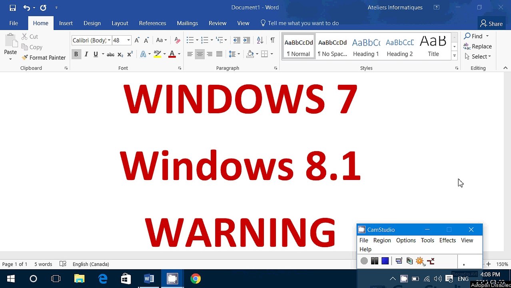The height and width of the screenshot is (288, 511).
Task: Apply the Normal style
Action: (x=299, y=47)
